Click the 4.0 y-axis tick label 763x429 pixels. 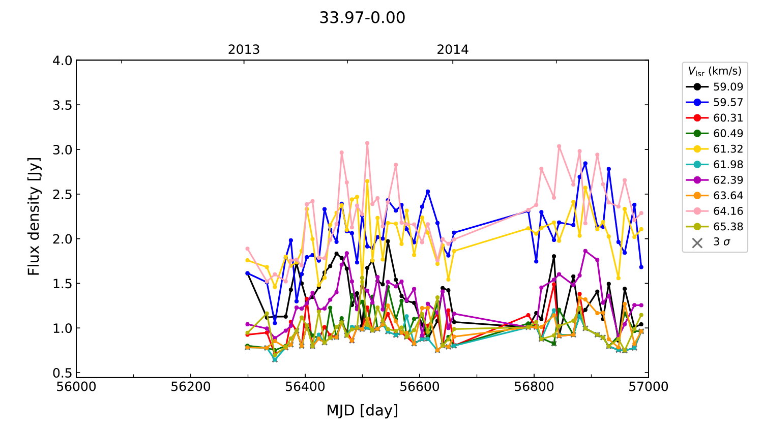coord(63,60)
